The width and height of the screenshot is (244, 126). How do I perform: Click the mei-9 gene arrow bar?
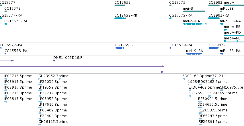[x=194, y=11]
